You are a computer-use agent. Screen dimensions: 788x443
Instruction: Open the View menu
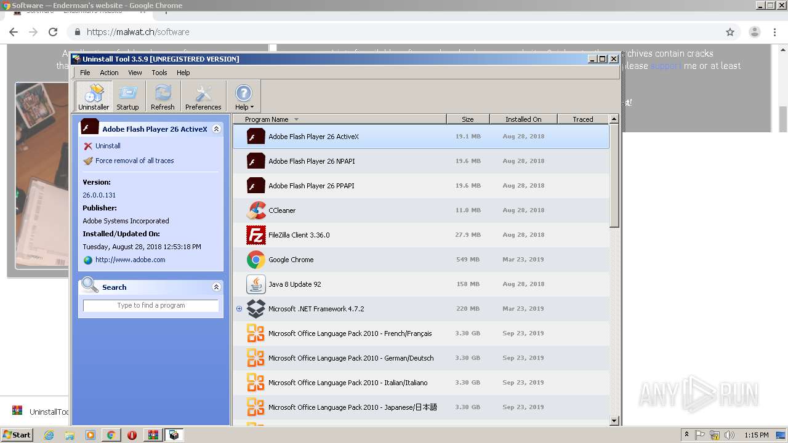tap(135, 73)
